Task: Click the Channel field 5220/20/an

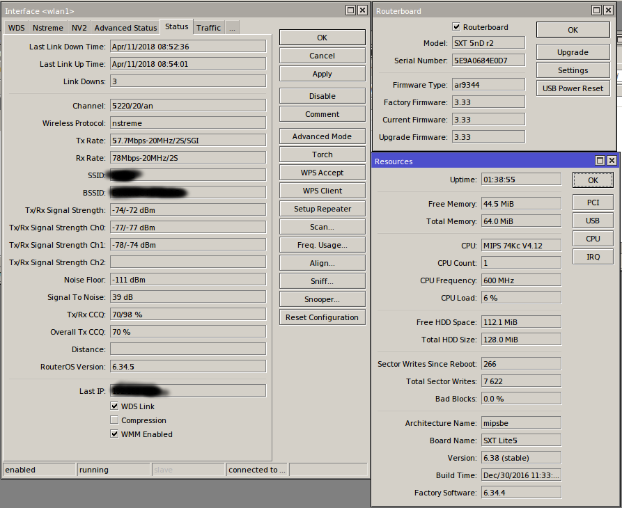Action: click(x=188, y=106)
